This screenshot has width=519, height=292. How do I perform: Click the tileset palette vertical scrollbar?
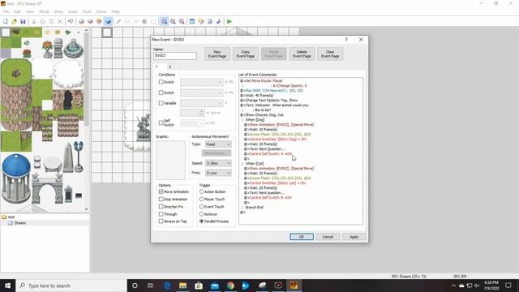(87, 120)
